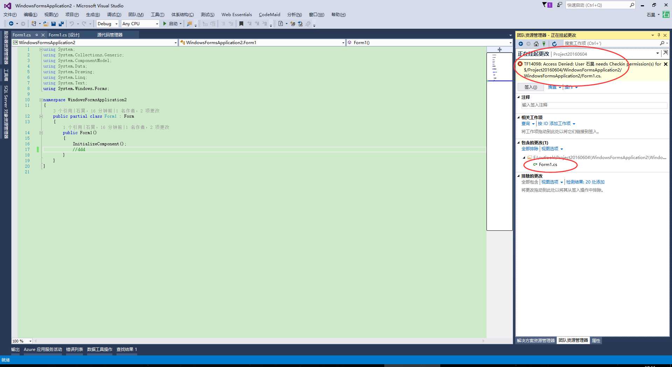
Task: Pin the Form1.cs tab
Action: tap(37, 35)
